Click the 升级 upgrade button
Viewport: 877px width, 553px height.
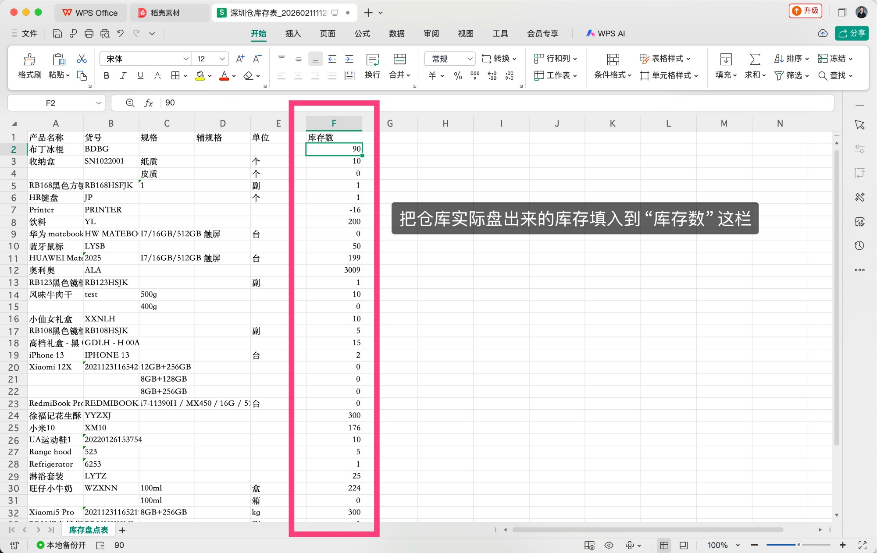(806, 11)
